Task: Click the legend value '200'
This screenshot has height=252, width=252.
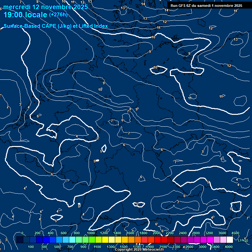Action: [37, 233]
